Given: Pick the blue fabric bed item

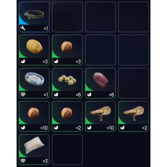Looking at the screenshot, I should (x=34, y=83).
